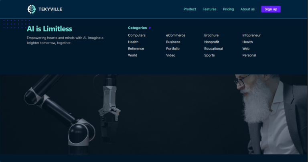Select the Computers category link
The image size is (308, 162).
coord(137,35)
